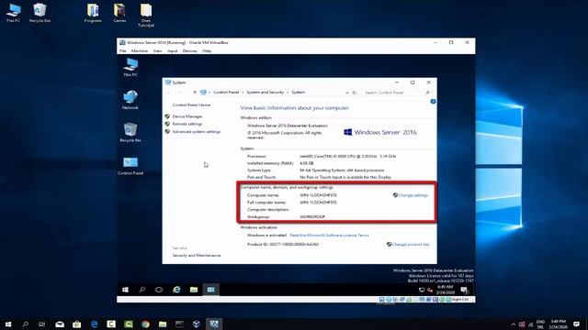Open the VirtualBox Devices menu
This screenshot has width=588, height=330.
[190, 51]
